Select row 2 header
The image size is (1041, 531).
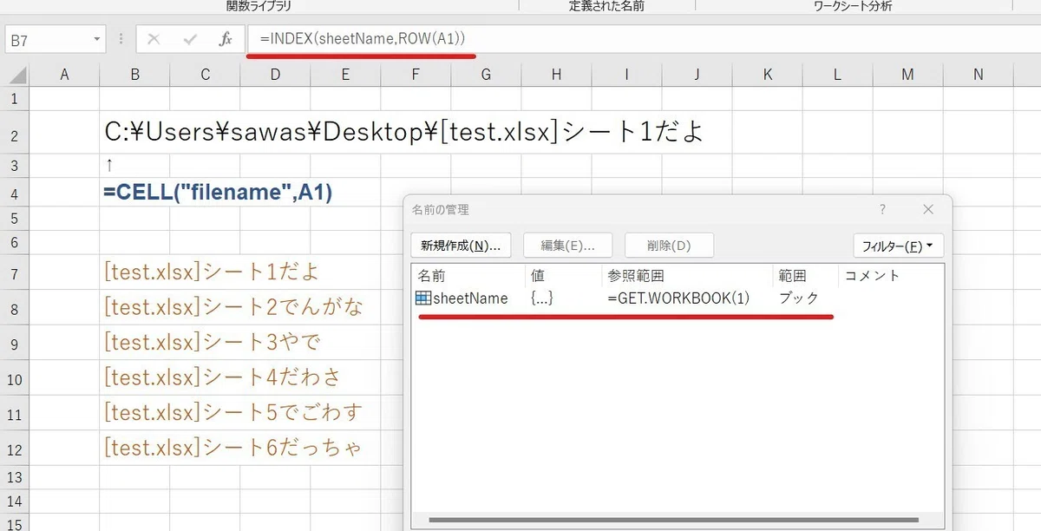coord(15,132)
